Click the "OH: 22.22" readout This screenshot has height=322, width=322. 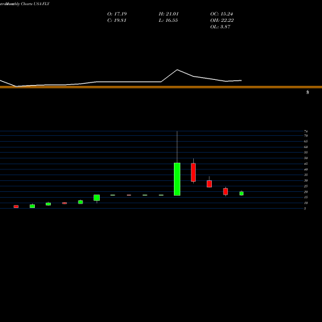[222, 21]
